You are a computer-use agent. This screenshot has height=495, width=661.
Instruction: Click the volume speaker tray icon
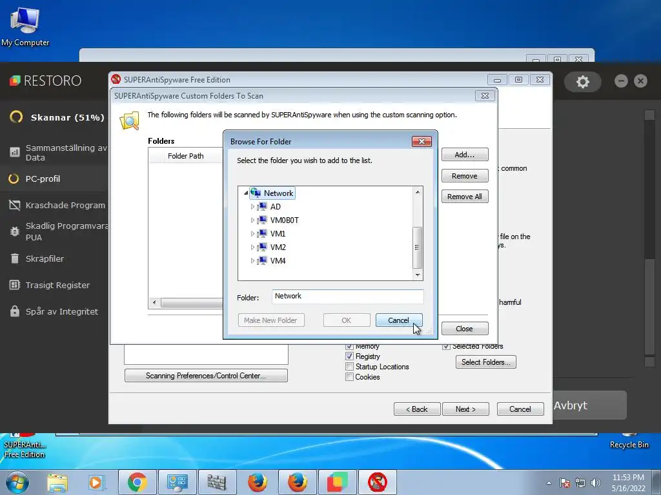(596, 483)
